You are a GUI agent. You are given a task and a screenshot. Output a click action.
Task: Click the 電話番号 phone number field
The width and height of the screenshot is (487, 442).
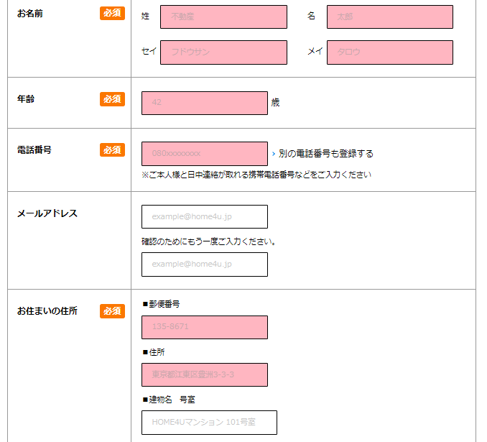point(205,154)
